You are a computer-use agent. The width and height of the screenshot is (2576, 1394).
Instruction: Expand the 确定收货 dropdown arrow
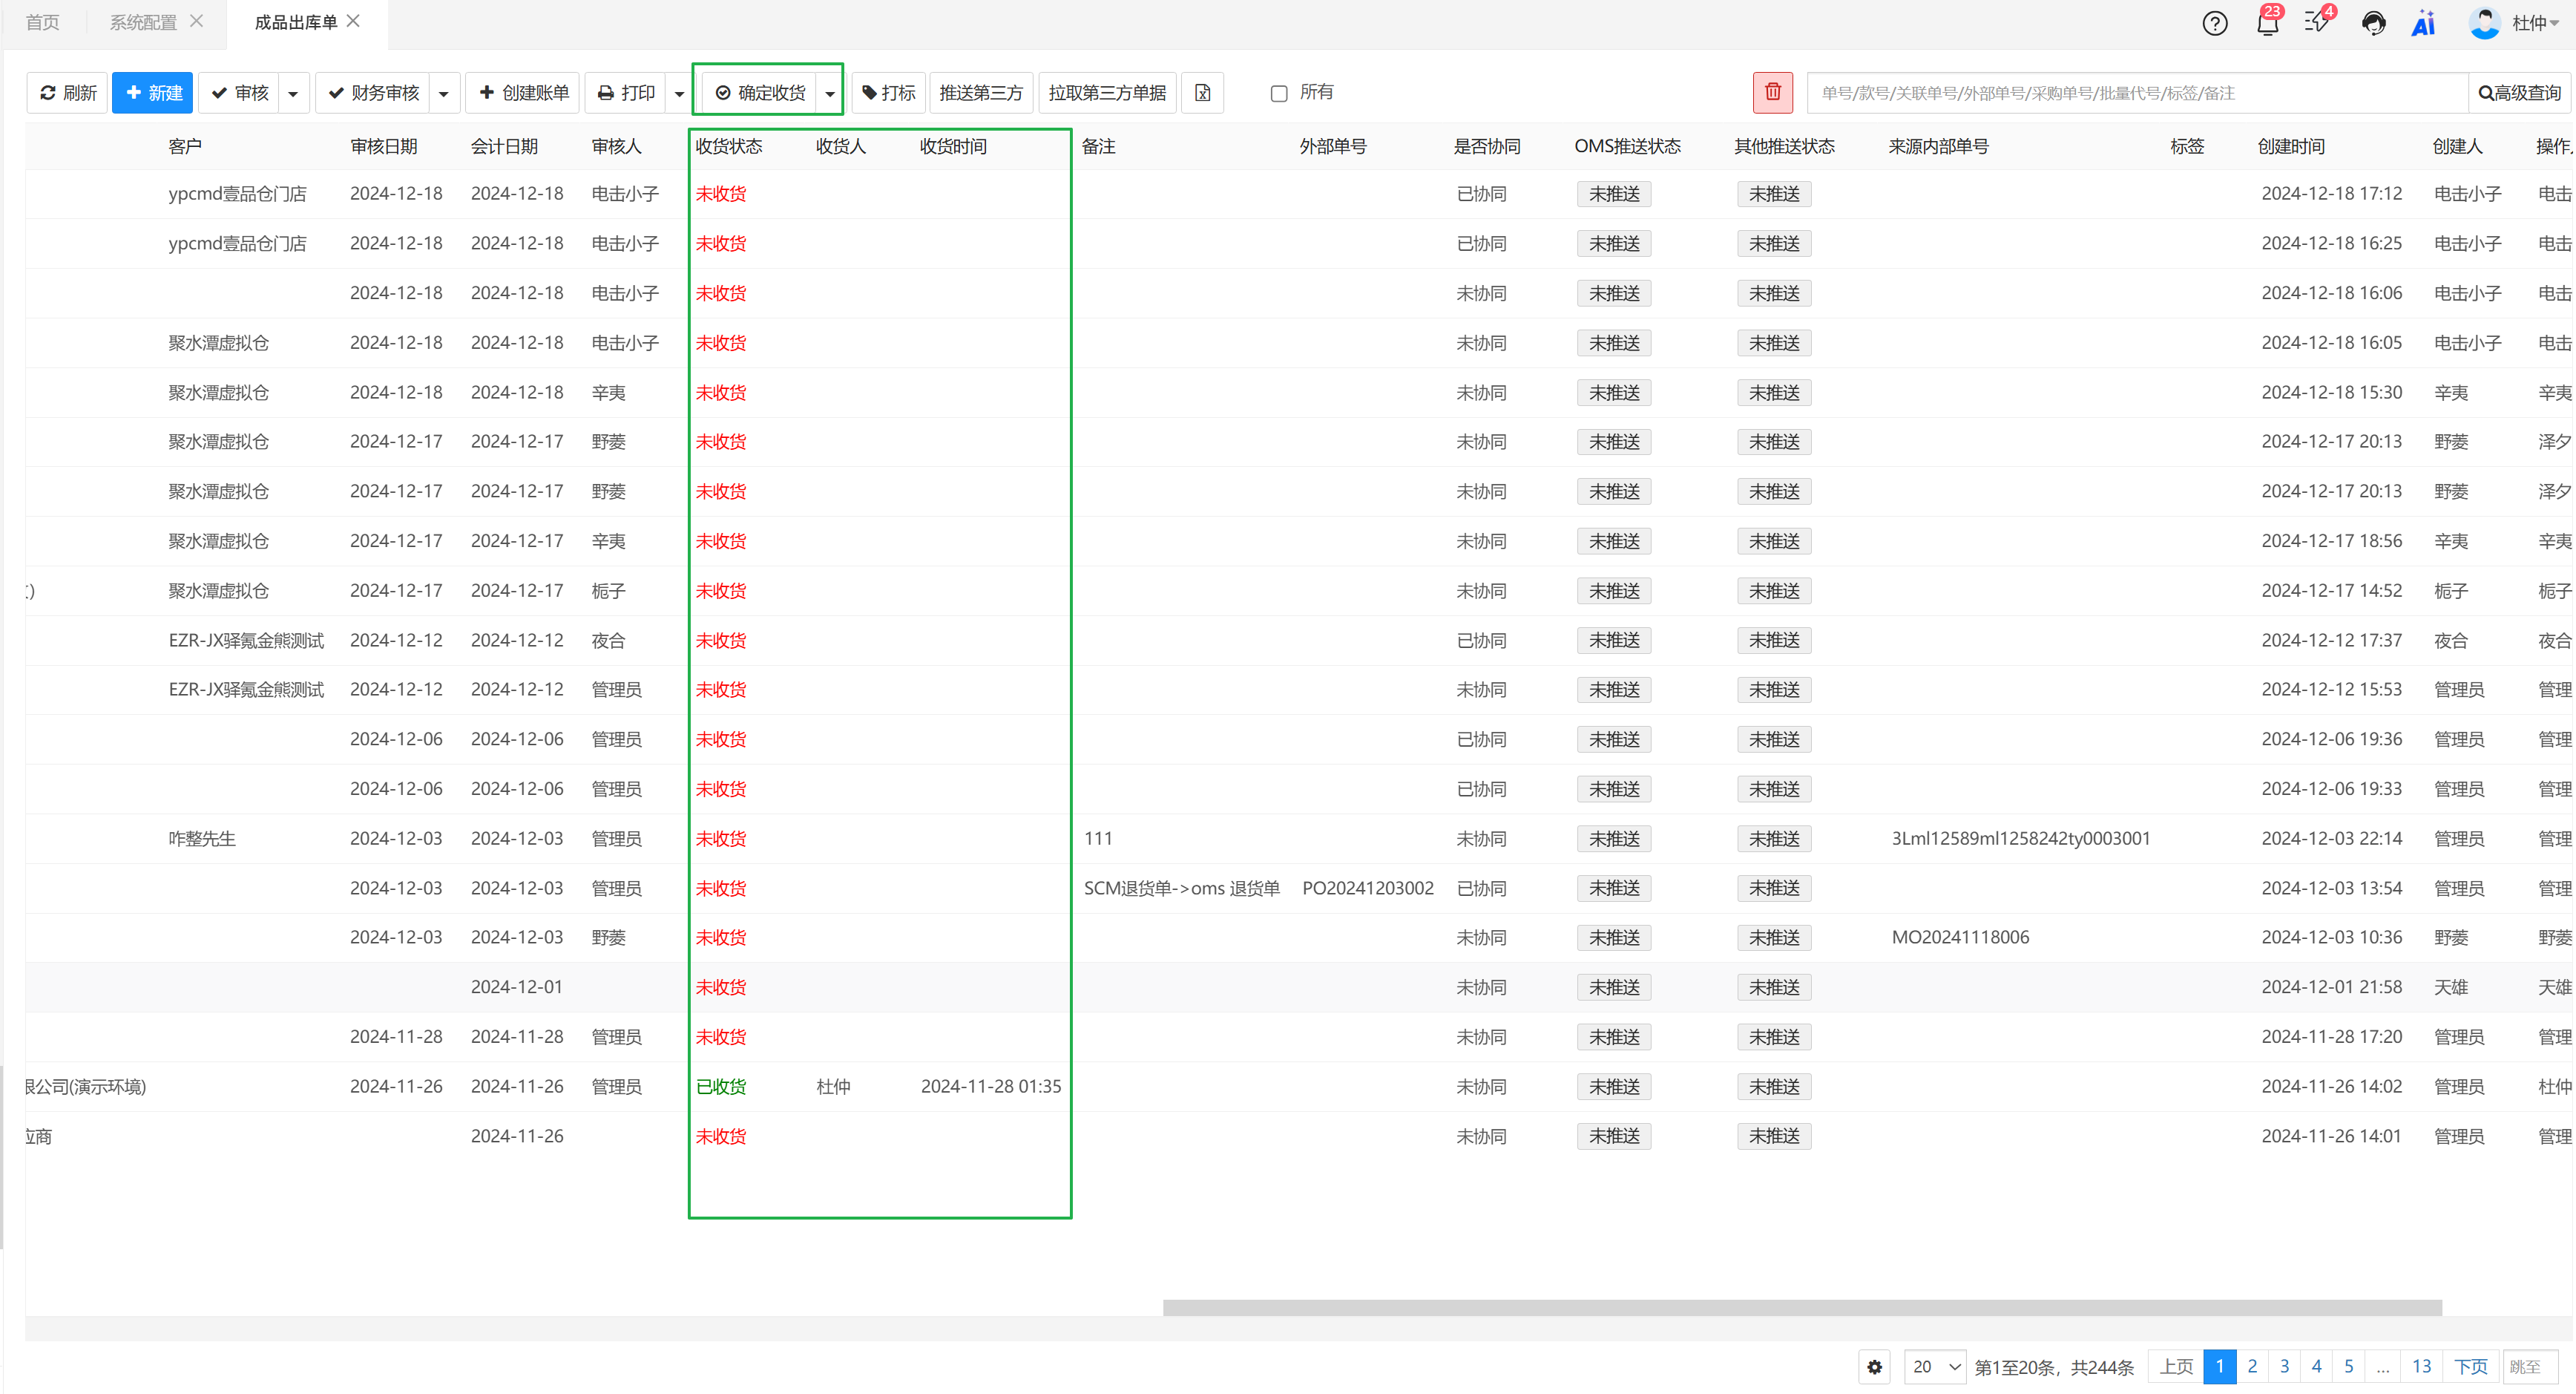(830, 93)
